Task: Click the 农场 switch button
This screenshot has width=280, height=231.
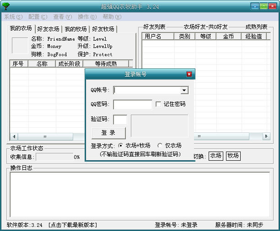Action: pyautogui.click(x=216, y=156)
